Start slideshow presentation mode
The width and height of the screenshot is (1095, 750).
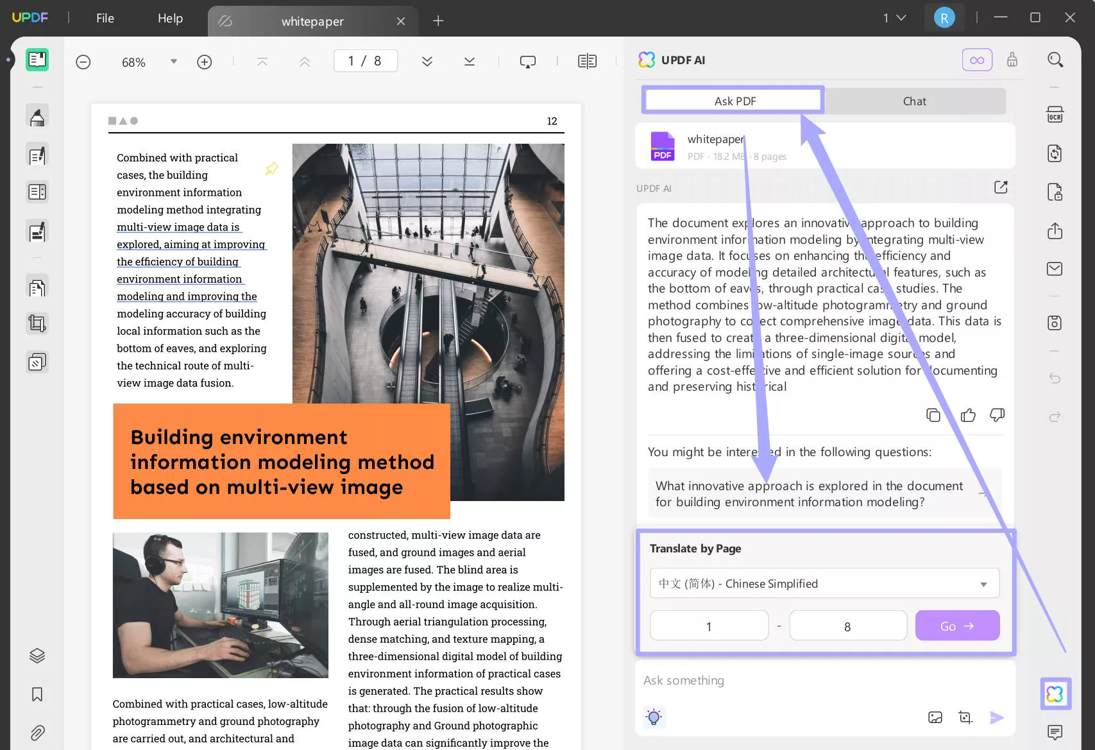point(528,62)
